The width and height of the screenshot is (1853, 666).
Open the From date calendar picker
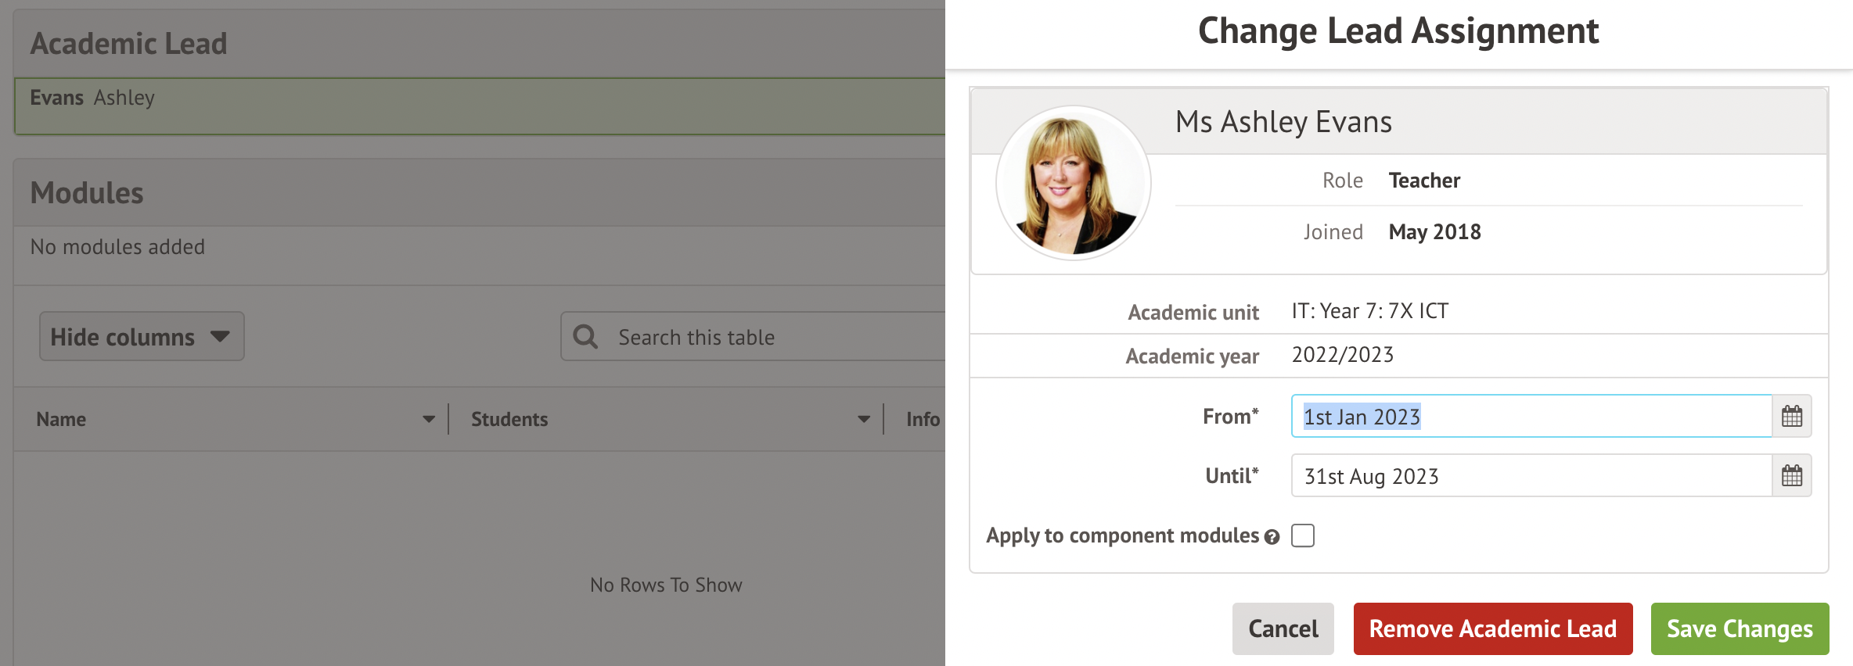point(1791,417)
